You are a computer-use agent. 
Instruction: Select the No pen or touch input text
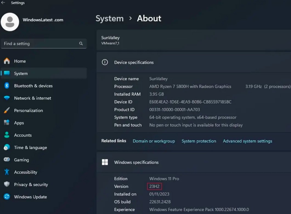(x=196, y=125)
